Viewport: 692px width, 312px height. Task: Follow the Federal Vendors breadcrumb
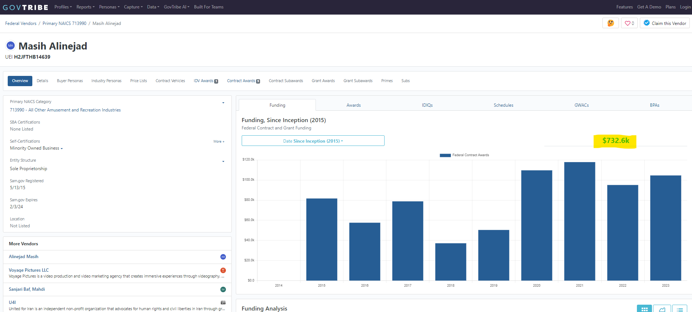[21, 23]
